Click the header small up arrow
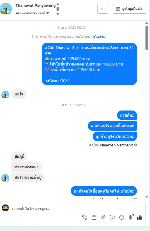Image resolution: width=150 pixels, height=231 pixels. point(58,4)
